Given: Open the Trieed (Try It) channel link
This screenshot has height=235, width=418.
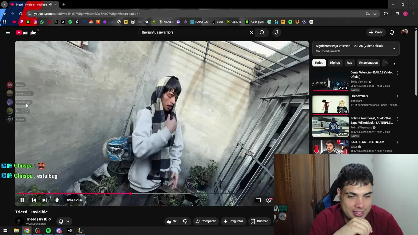Looking at the screenshot, I should click(x=37, y=219).
